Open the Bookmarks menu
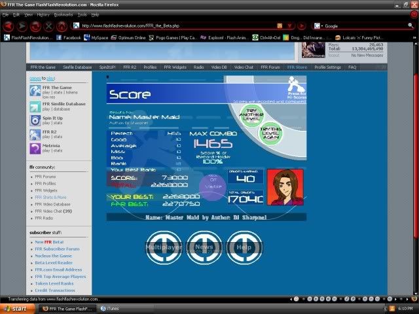Screen dimensions: 419x314 pos(64,14)
